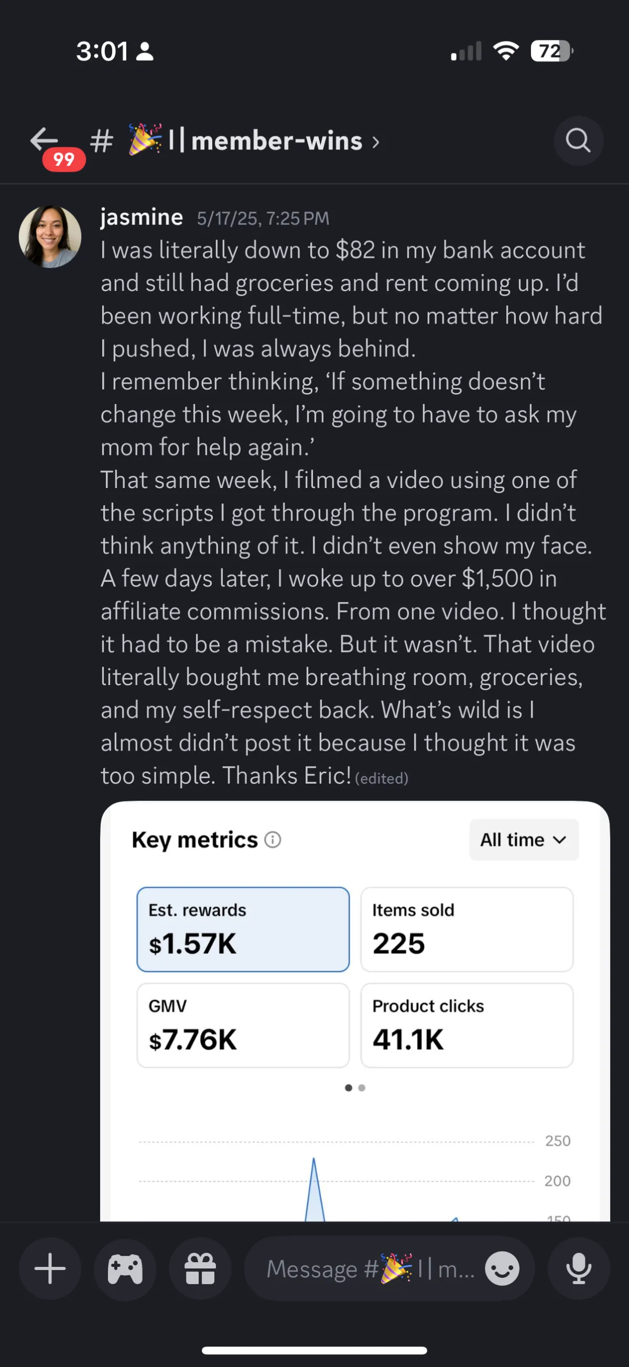Image resolution: width=629 pixels, height=1367 pixels.
Task: Open member-wins channel details chevron
Action: 376,142
